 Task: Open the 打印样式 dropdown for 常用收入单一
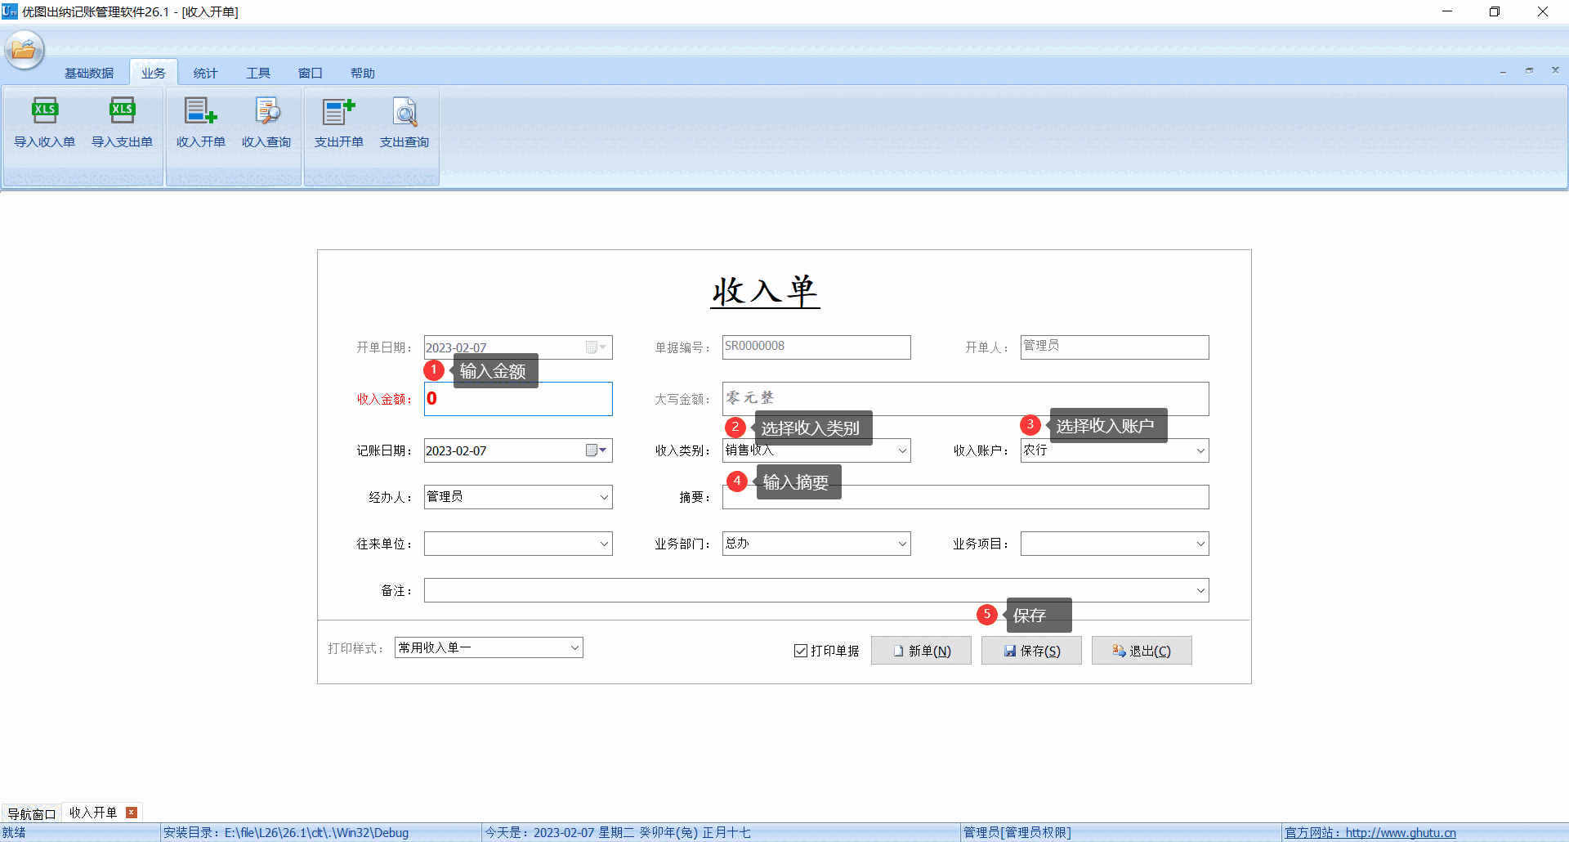tap(574, 647)
